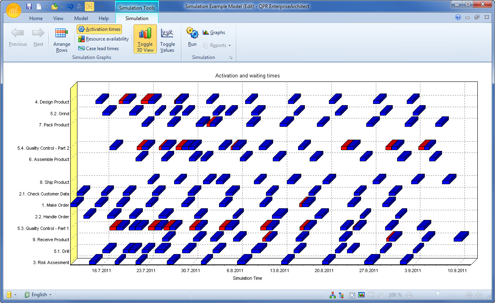
Task: Expand the New file dropdown arrow
Action: coord(46,6)
